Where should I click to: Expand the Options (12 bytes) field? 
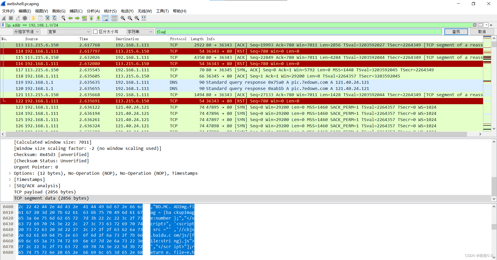(x=10, y=173)
